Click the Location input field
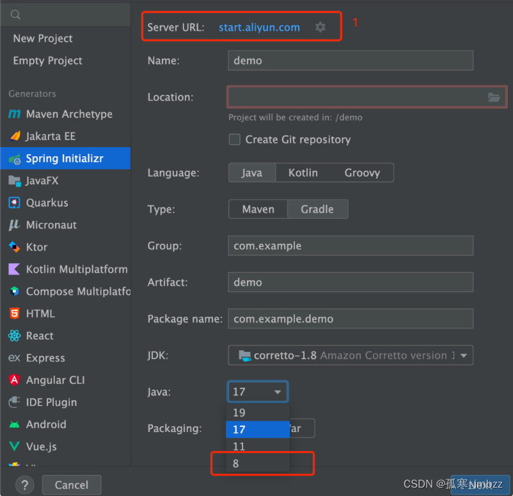The image size is (513, 496). [x=367, y=97]
